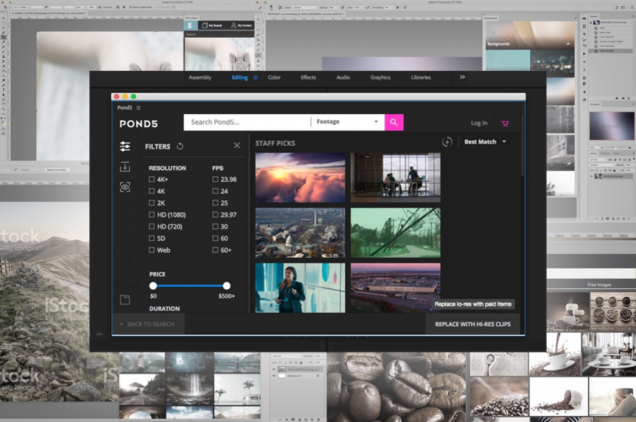Open the Filters panel icon in the sidebar

coord(125,146)
